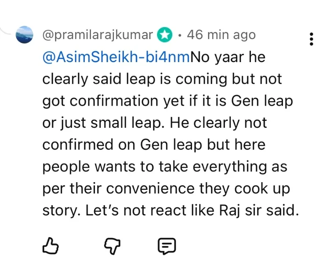Visit the @pramilarajkumar channel link
Screen dimensions: 329x280
click(x=98, y=35)
